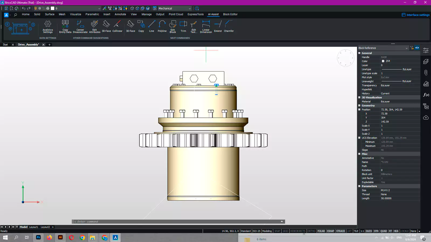The image size is (431, 242).
Task: Open the Edit Block tool
Action: pos(173,24)
